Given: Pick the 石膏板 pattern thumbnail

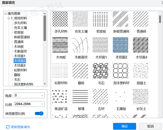Looking at the screenshot, I should (121, 96).
